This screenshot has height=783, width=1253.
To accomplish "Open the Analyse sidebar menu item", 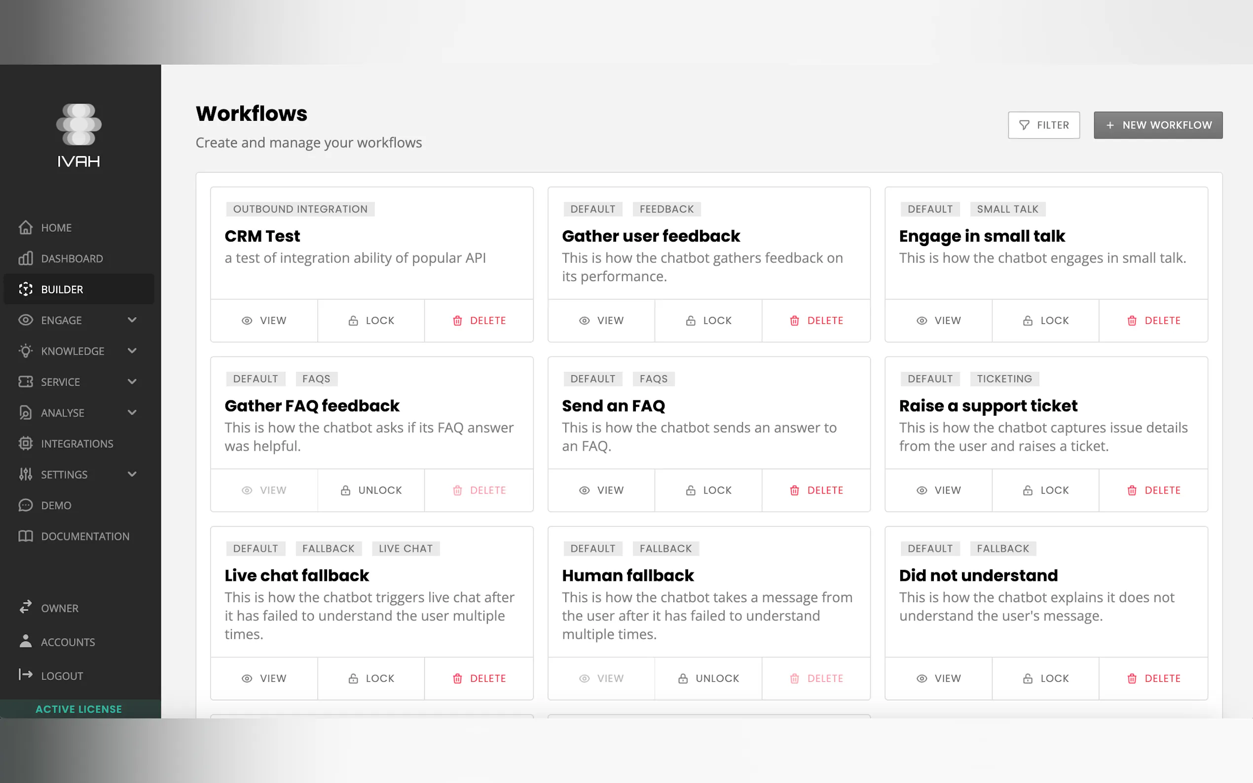I will coord(63,413).
